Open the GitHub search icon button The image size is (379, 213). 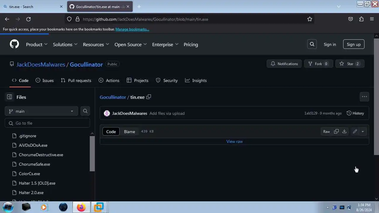click(x=312, y=44)
